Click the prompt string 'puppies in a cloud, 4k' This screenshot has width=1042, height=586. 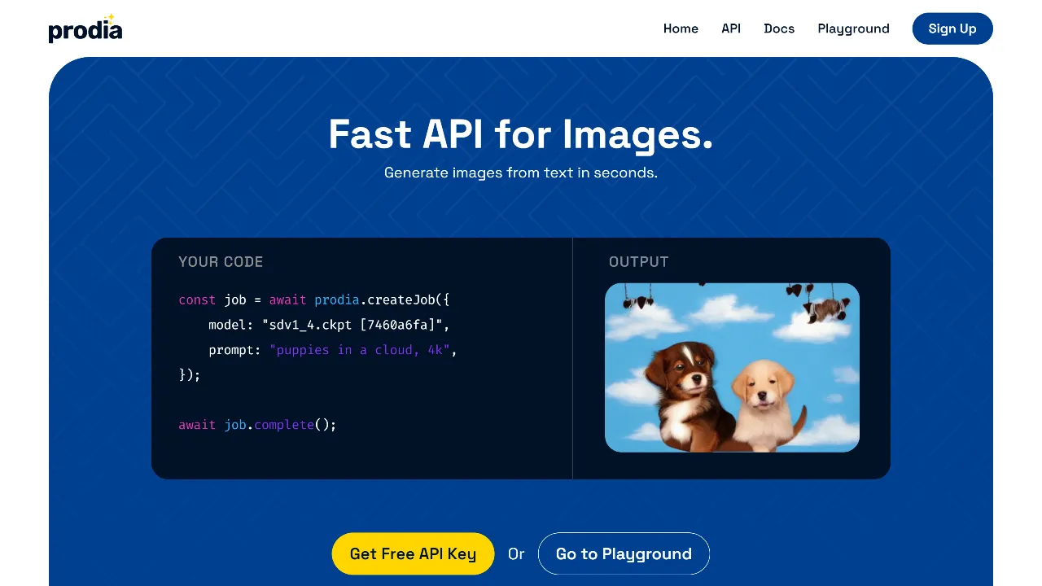coord(360,350)
